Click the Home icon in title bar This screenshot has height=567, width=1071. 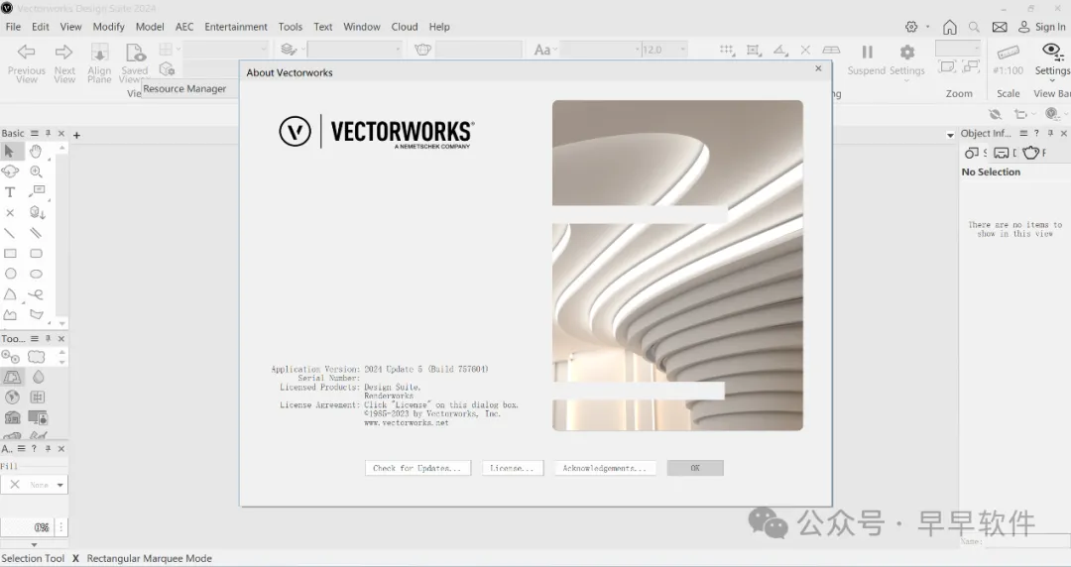[x=949, y=27]
